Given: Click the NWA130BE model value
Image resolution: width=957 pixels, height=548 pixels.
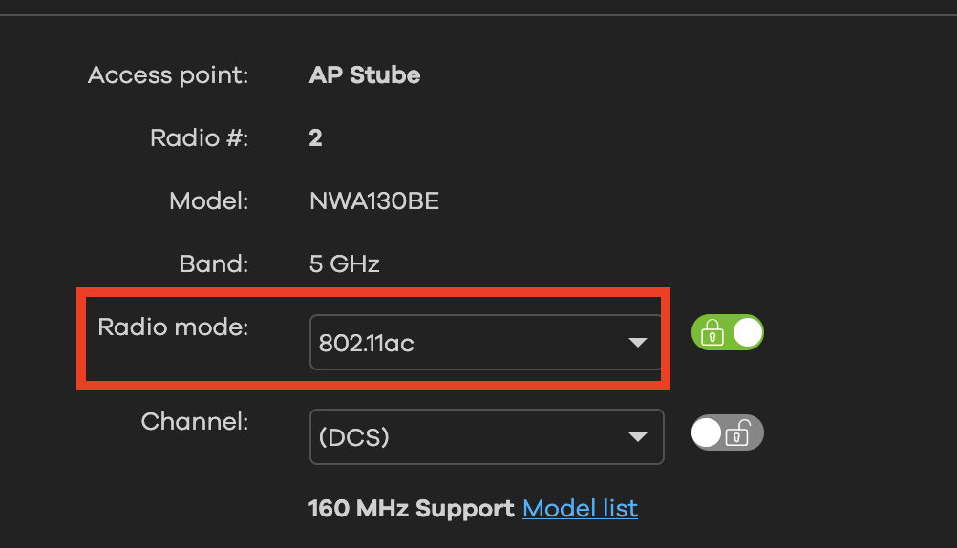Looking at the screenshot, I should click(373, 201).
